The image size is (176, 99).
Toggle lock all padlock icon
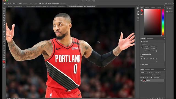pyautogui.click(x=152, y=78)
